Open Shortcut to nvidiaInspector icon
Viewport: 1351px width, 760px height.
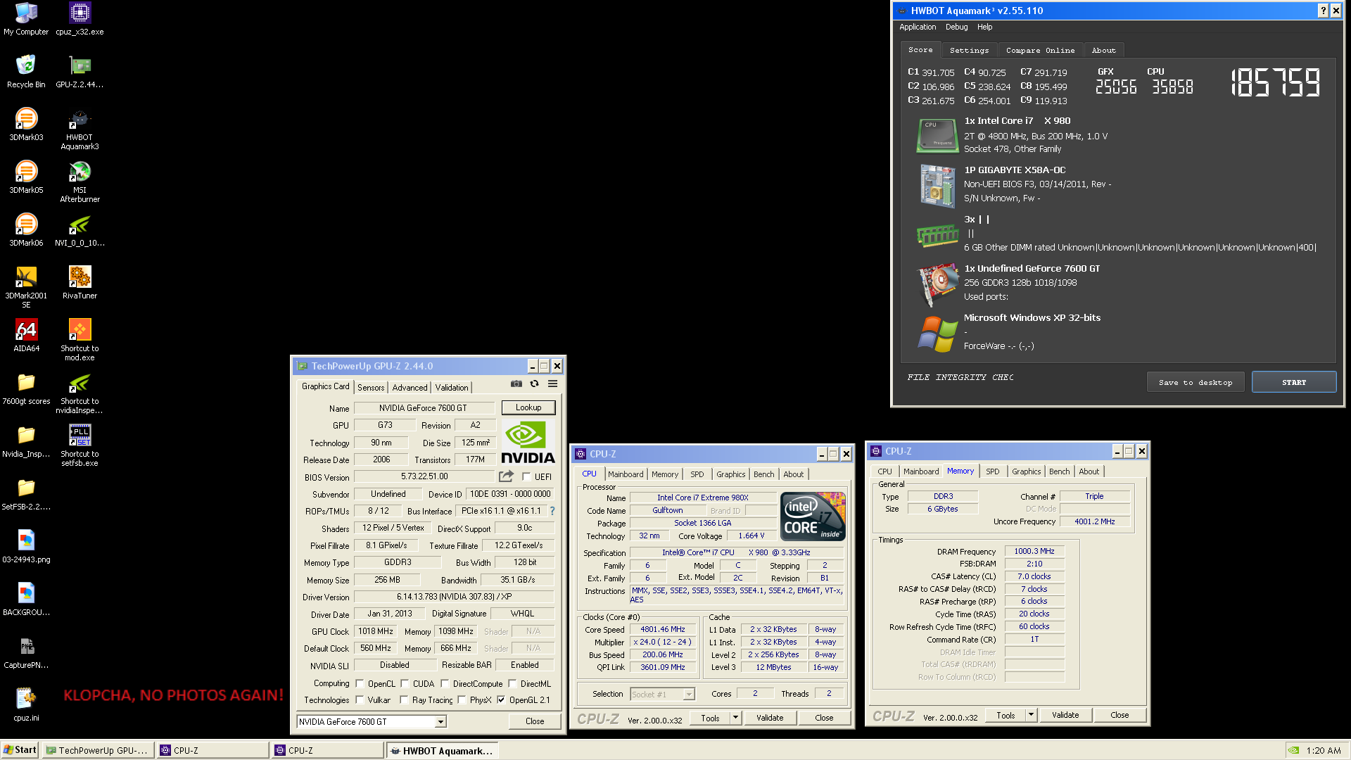click(80, 393)
